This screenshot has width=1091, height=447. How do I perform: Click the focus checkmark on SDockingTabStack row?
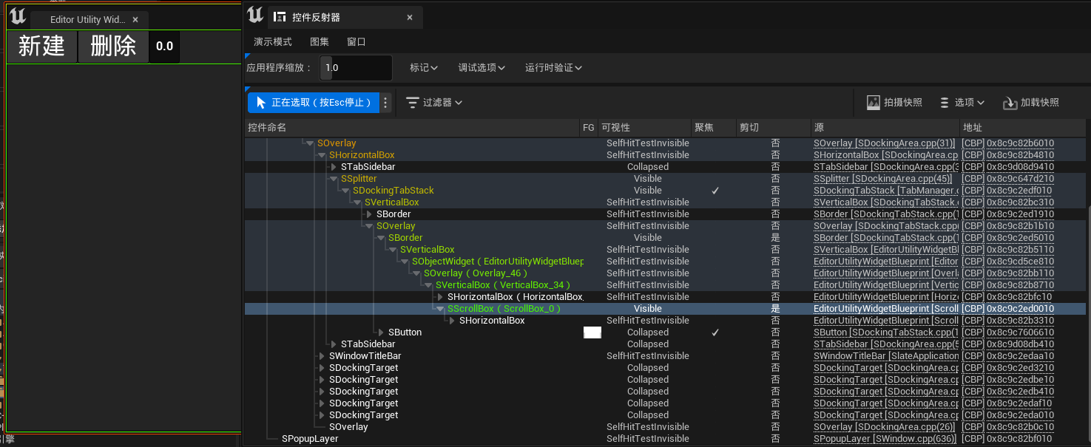point(715,191)
